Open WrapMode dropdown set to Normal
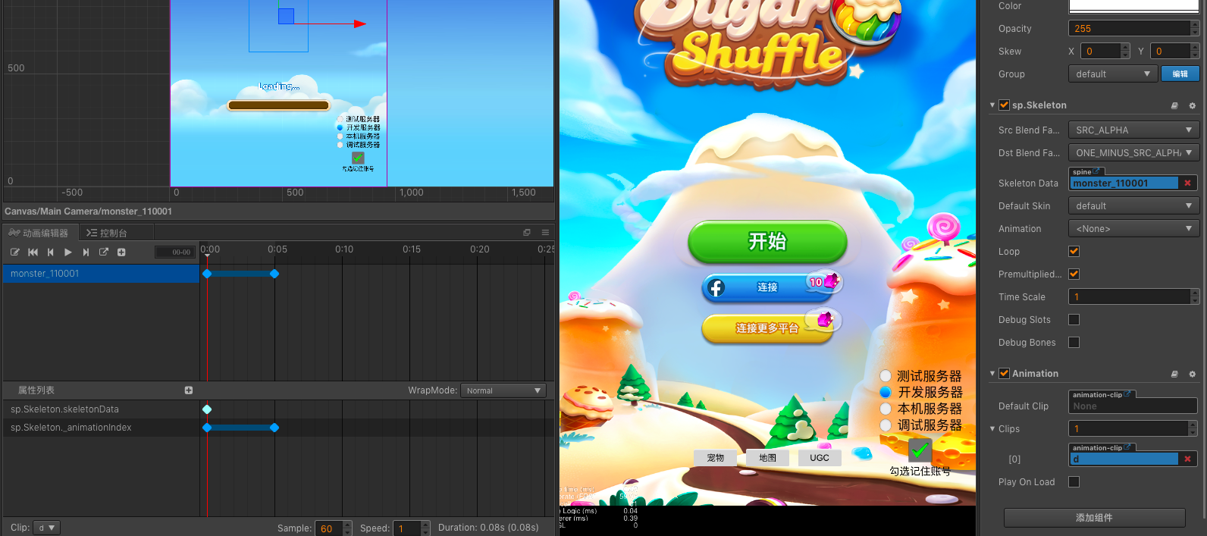This screenshot has width=1207, height=536. (503, 390)
